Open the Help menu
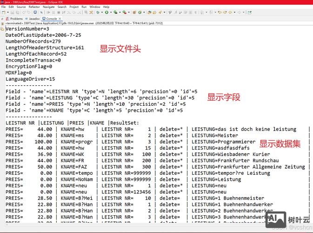 [106, 7]
